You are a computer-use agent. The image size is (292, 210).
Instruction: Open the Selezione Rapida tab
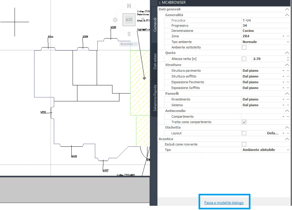155,98
